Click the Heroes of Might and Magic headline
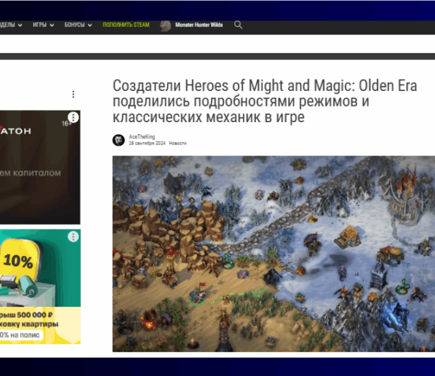The image size is (435, 376). (x=265, y=101)
